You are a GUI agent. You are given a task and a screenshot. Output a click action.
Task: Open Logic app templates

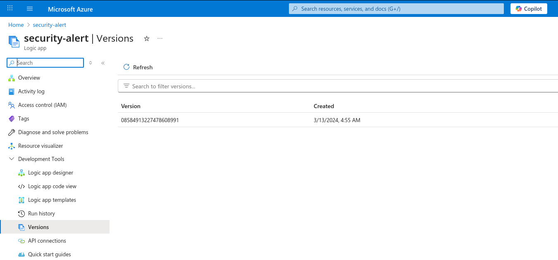(52, 200)
